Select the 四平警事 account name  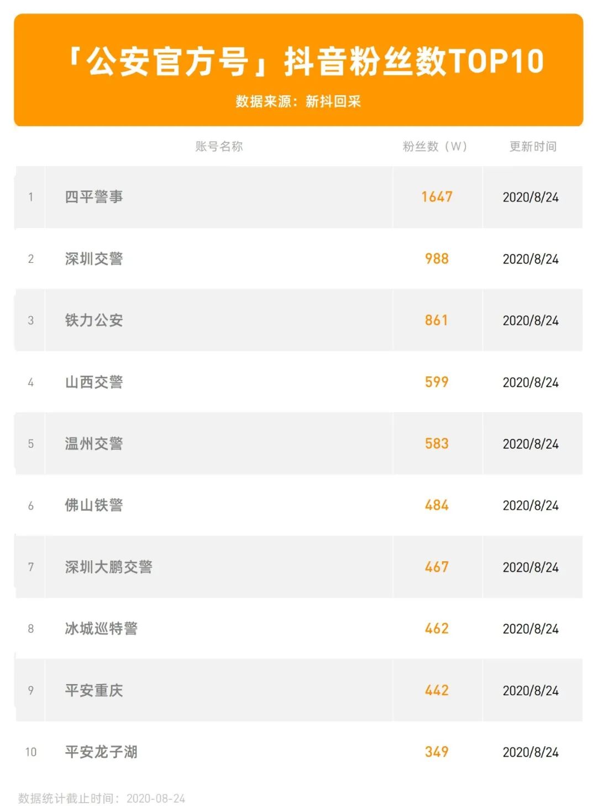pos(94,197)
